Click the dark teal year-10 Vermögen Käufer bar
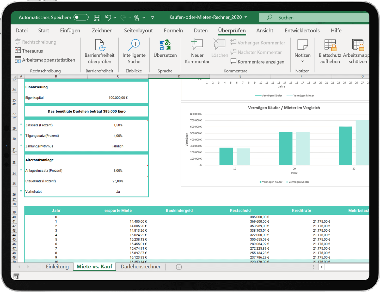The height and width of the screenshot is (292, 380). point(226,156)
